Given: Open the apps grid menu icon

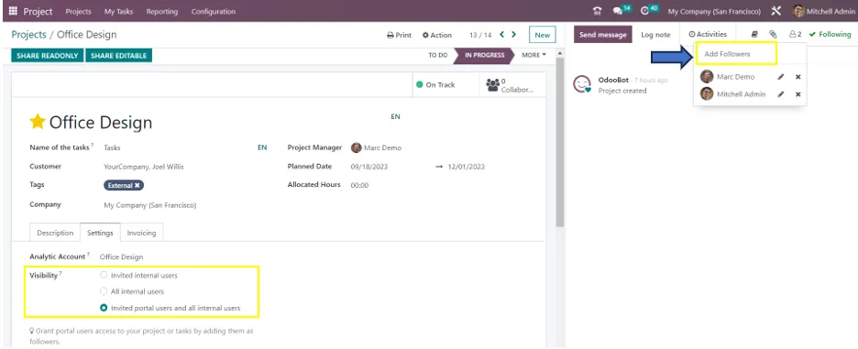Looking at the screenshot, I should click(x=13, y=11).
